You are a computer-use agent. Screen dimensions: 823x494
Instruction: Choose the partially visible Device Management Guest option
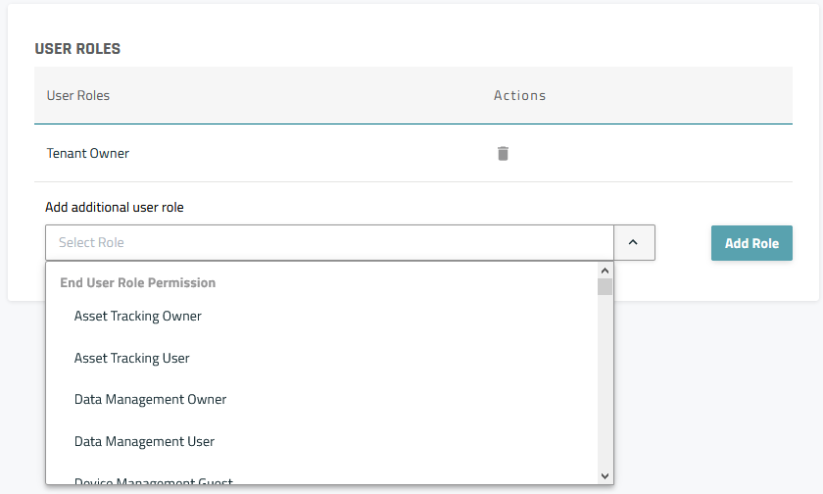click(153, 480)
